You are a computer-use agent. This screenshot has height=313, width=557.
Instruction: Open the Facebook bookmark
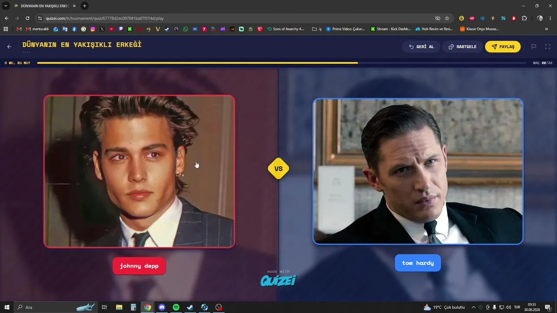pyautogui.click(x=74, y=29)
